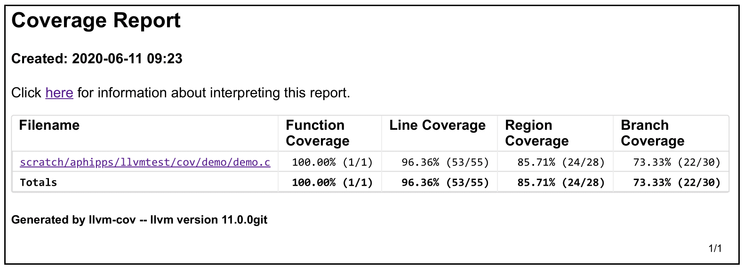Click the Coverage Report title heading

(x=96, y=21)
